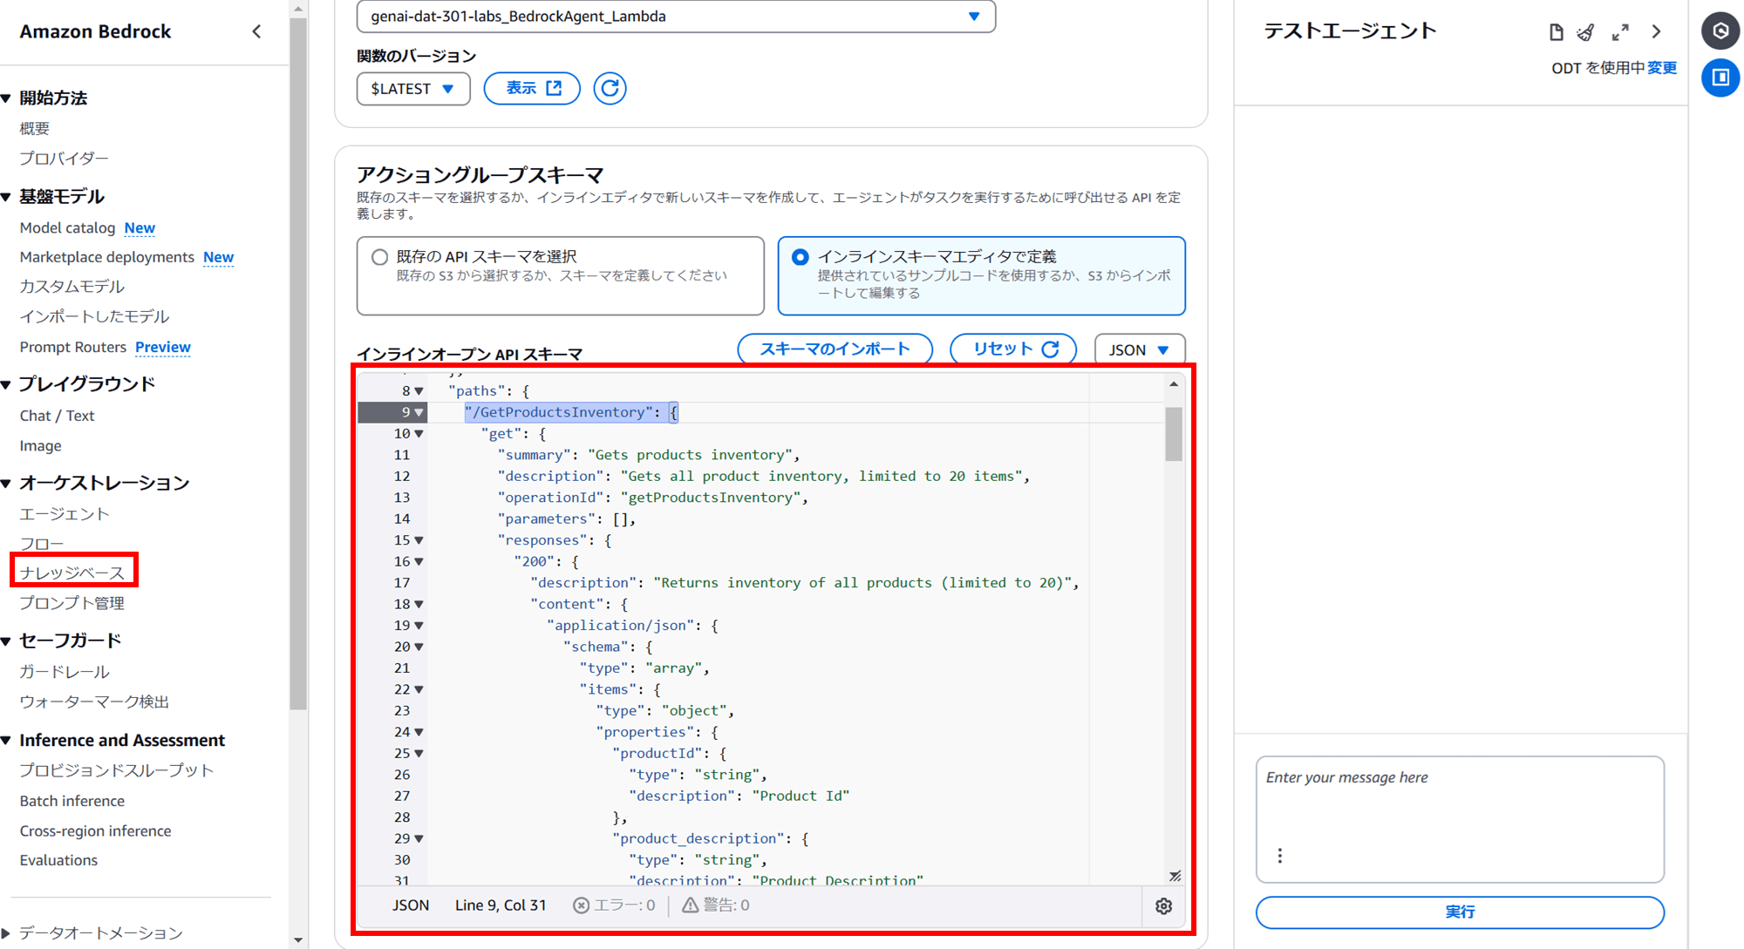Collapse the セーフガード sidebar section

pyautogui.click(x=7, y=641)
